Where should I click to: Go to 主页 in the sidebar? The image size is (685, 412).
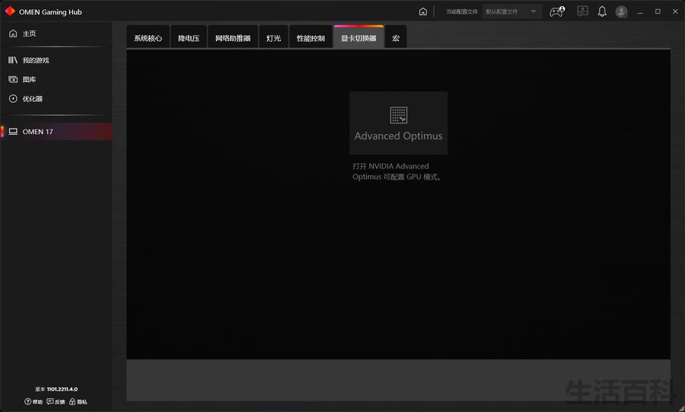pos(56,34)
